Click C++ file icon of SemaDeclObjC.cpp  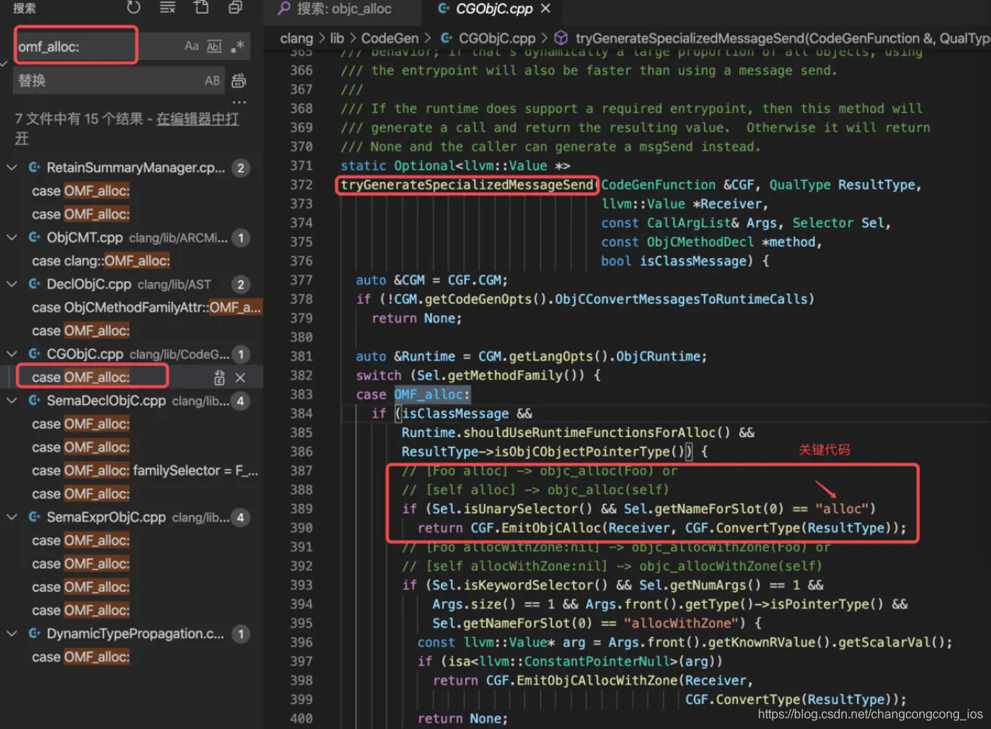click(x=34, y=401)
